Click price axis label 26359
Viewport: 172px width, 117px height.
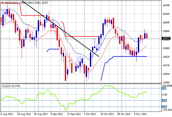pos(166,14)
